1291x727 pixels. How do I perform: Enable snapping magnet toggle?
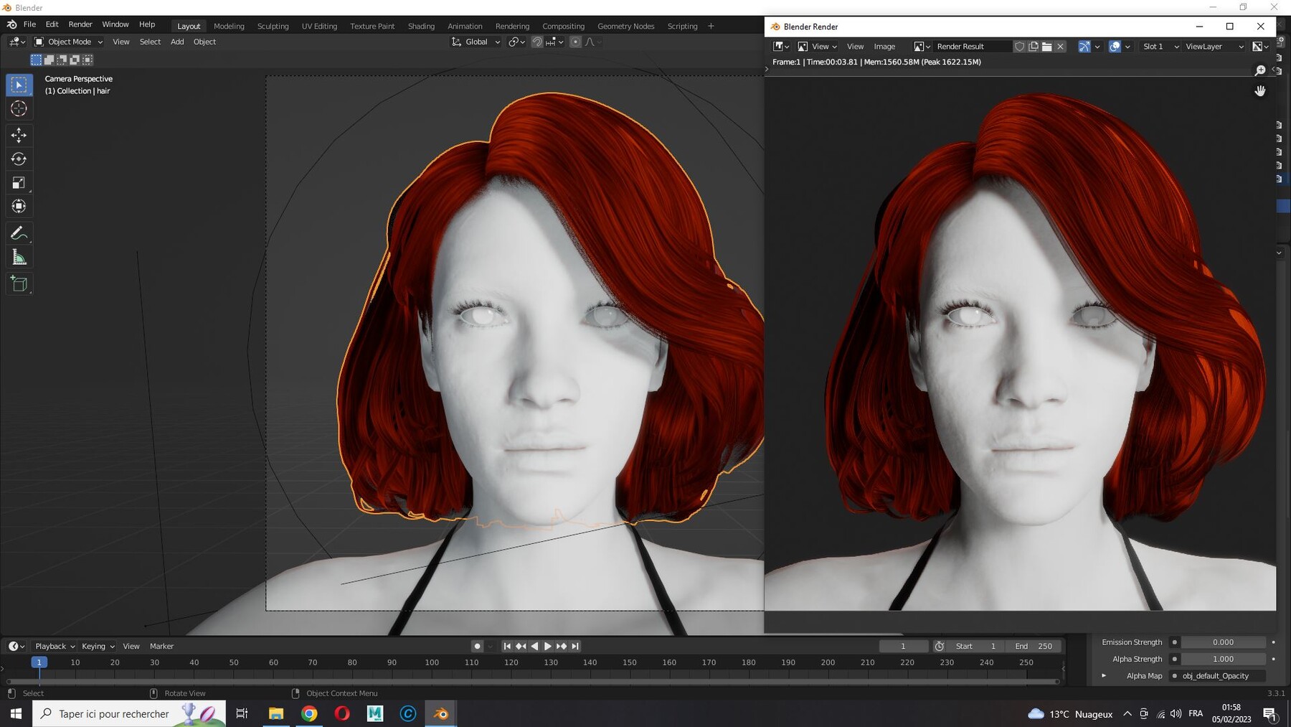536,42
